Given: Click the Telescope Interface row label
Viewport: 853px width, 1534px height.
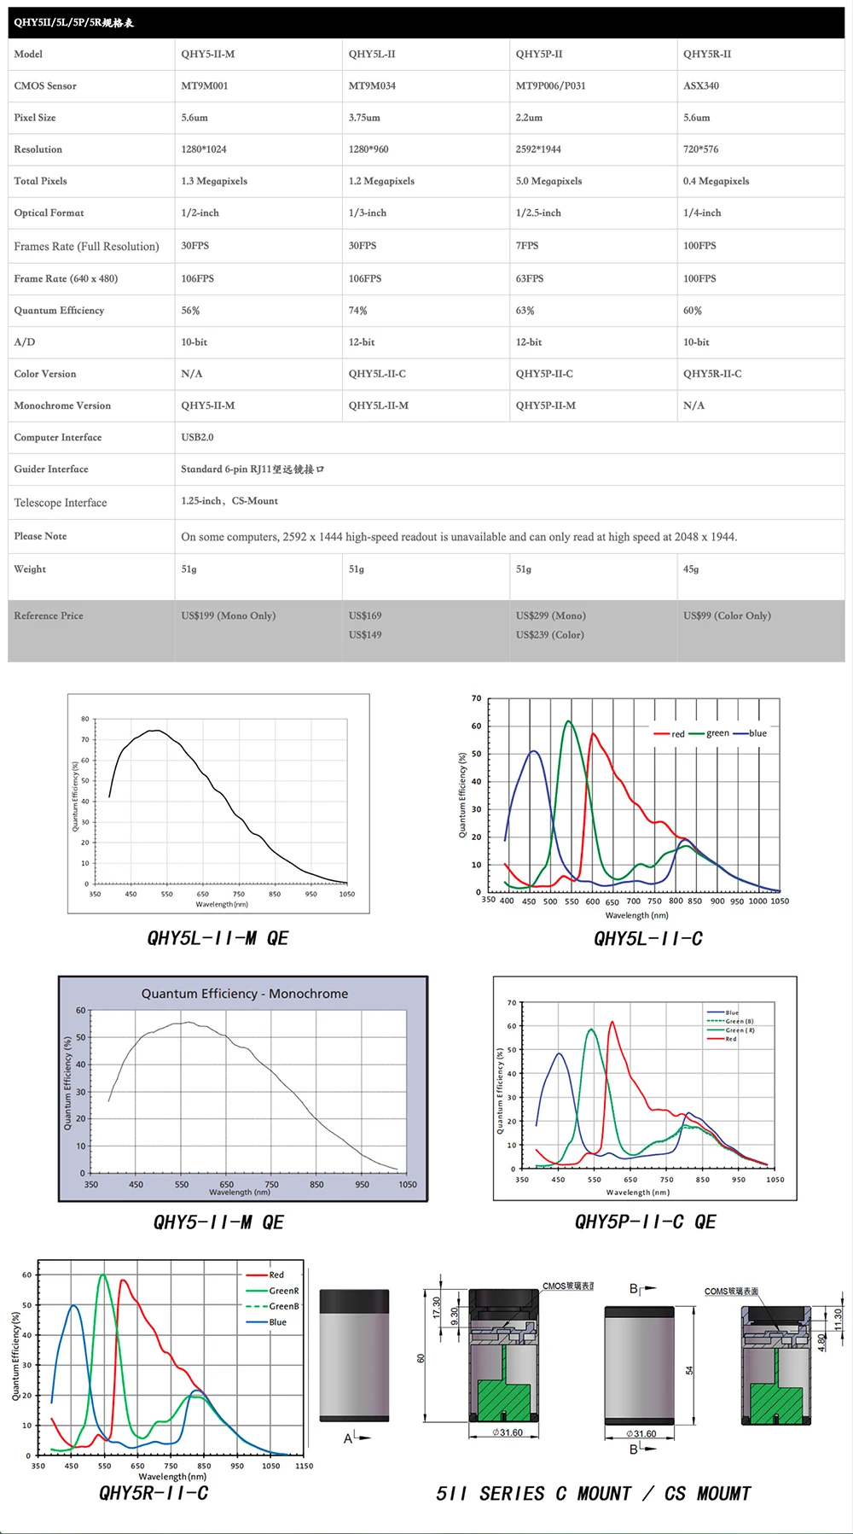Looking at the screenshot, I should [61, 503].
